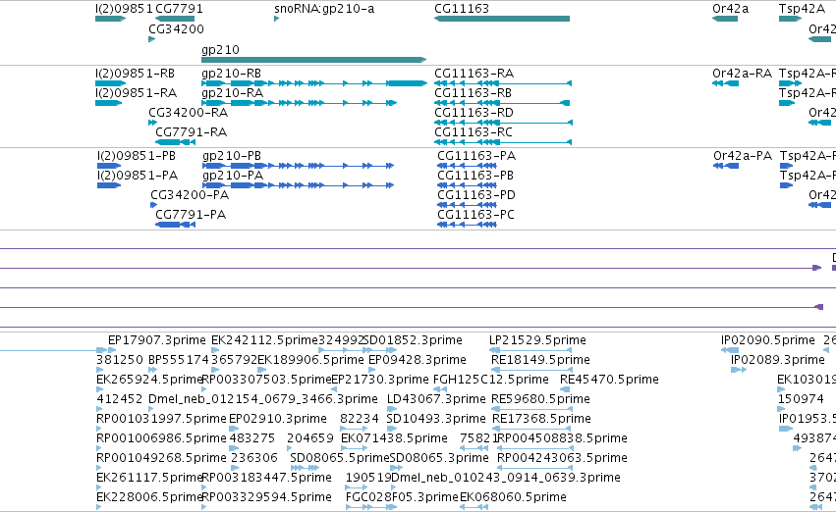Select the Dmel_neb_012154_0679_3466.3prime label
This screenshot has width=836, height=512.
[x=263, y=399]
